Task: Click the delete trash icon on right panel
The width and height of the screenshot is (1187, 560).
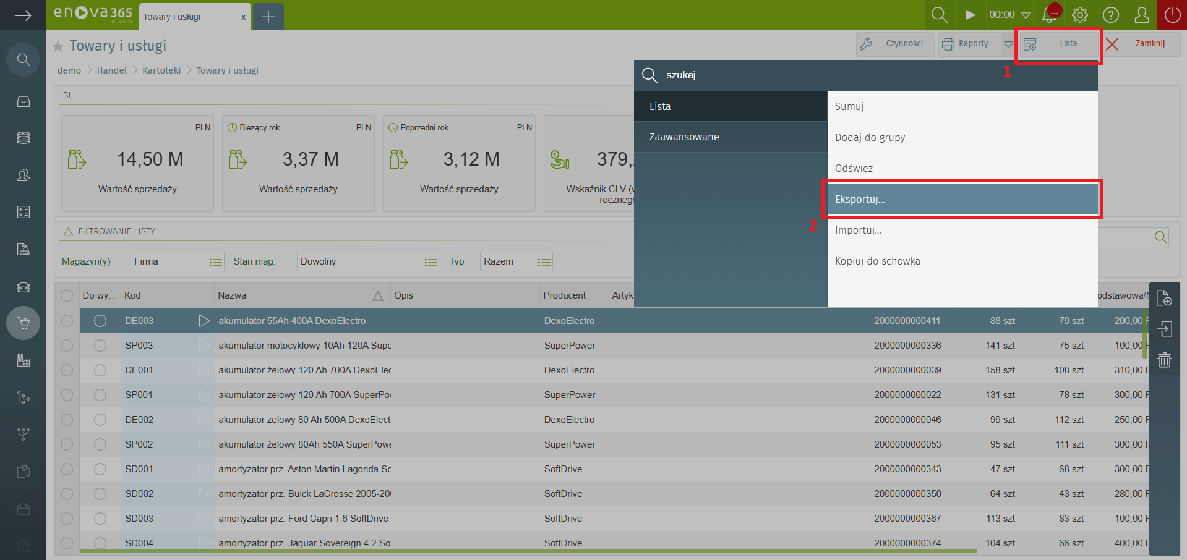Action: (x=1164, y=360)
